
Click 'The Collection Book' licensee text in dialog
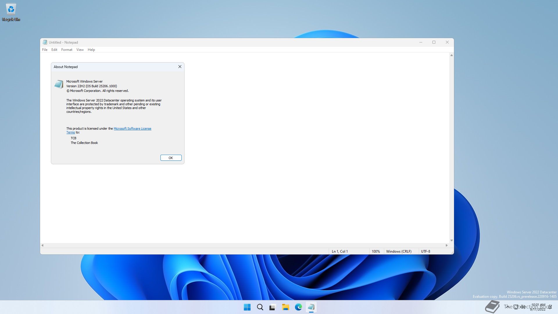(84, 143)
